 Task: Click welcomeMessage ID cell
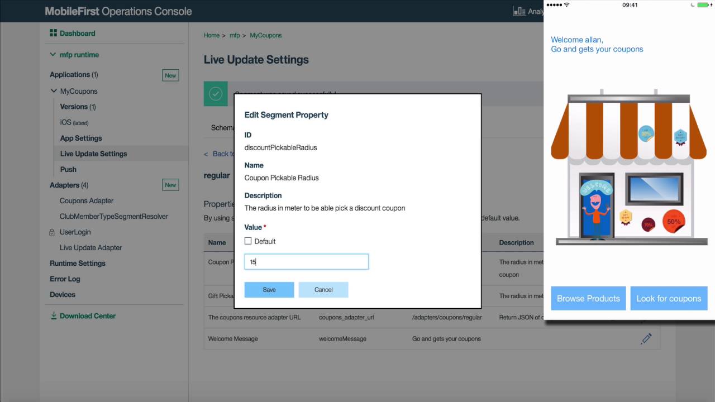pos(342,339)
